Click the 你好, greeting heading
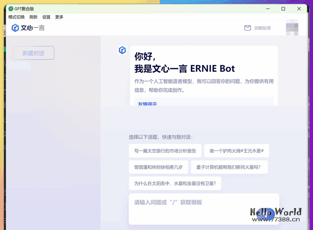313x230 pixels. [x=145, y=56]
